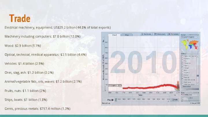Toggle the Trails checkbox
This screenshot has width=208, height=117.
[x=173, y=100]
